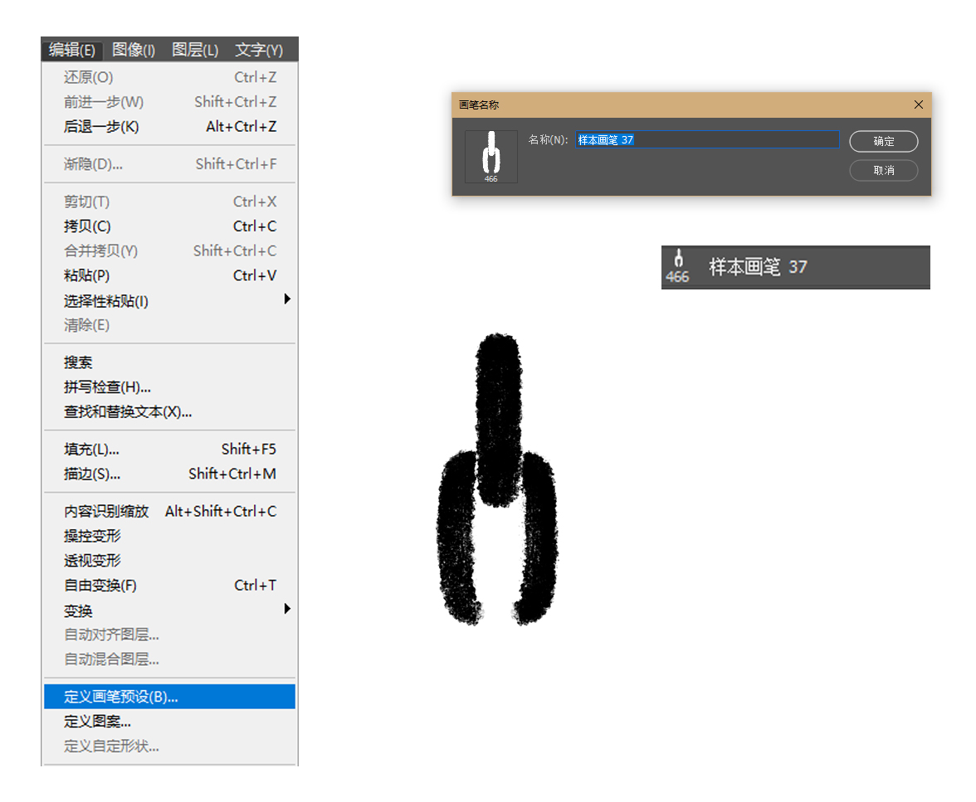
Task: Open the 图像 menu
Action: [x=133, y=50]
